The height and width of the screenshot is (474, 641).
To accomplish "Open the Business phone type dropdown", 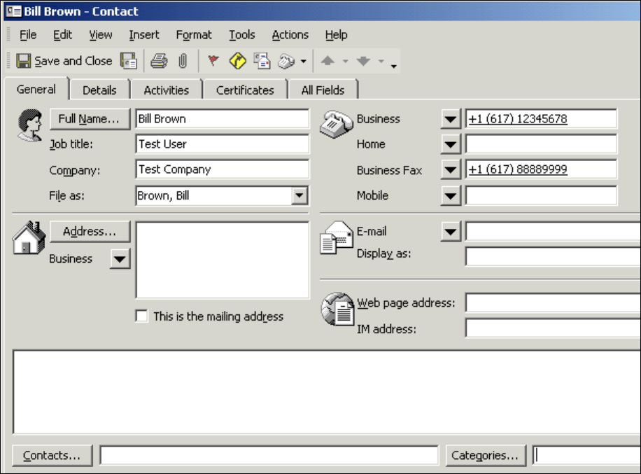I will [451, 119].
